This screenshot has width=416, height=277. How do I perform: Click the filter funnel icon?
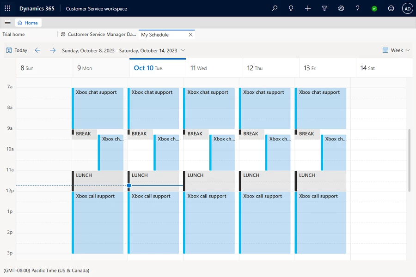(324, 8)
